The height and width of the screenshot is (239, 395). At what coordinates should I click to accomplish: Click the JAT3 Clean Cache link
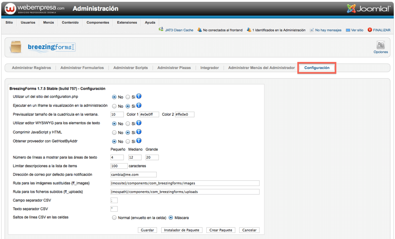click(179, 30)
